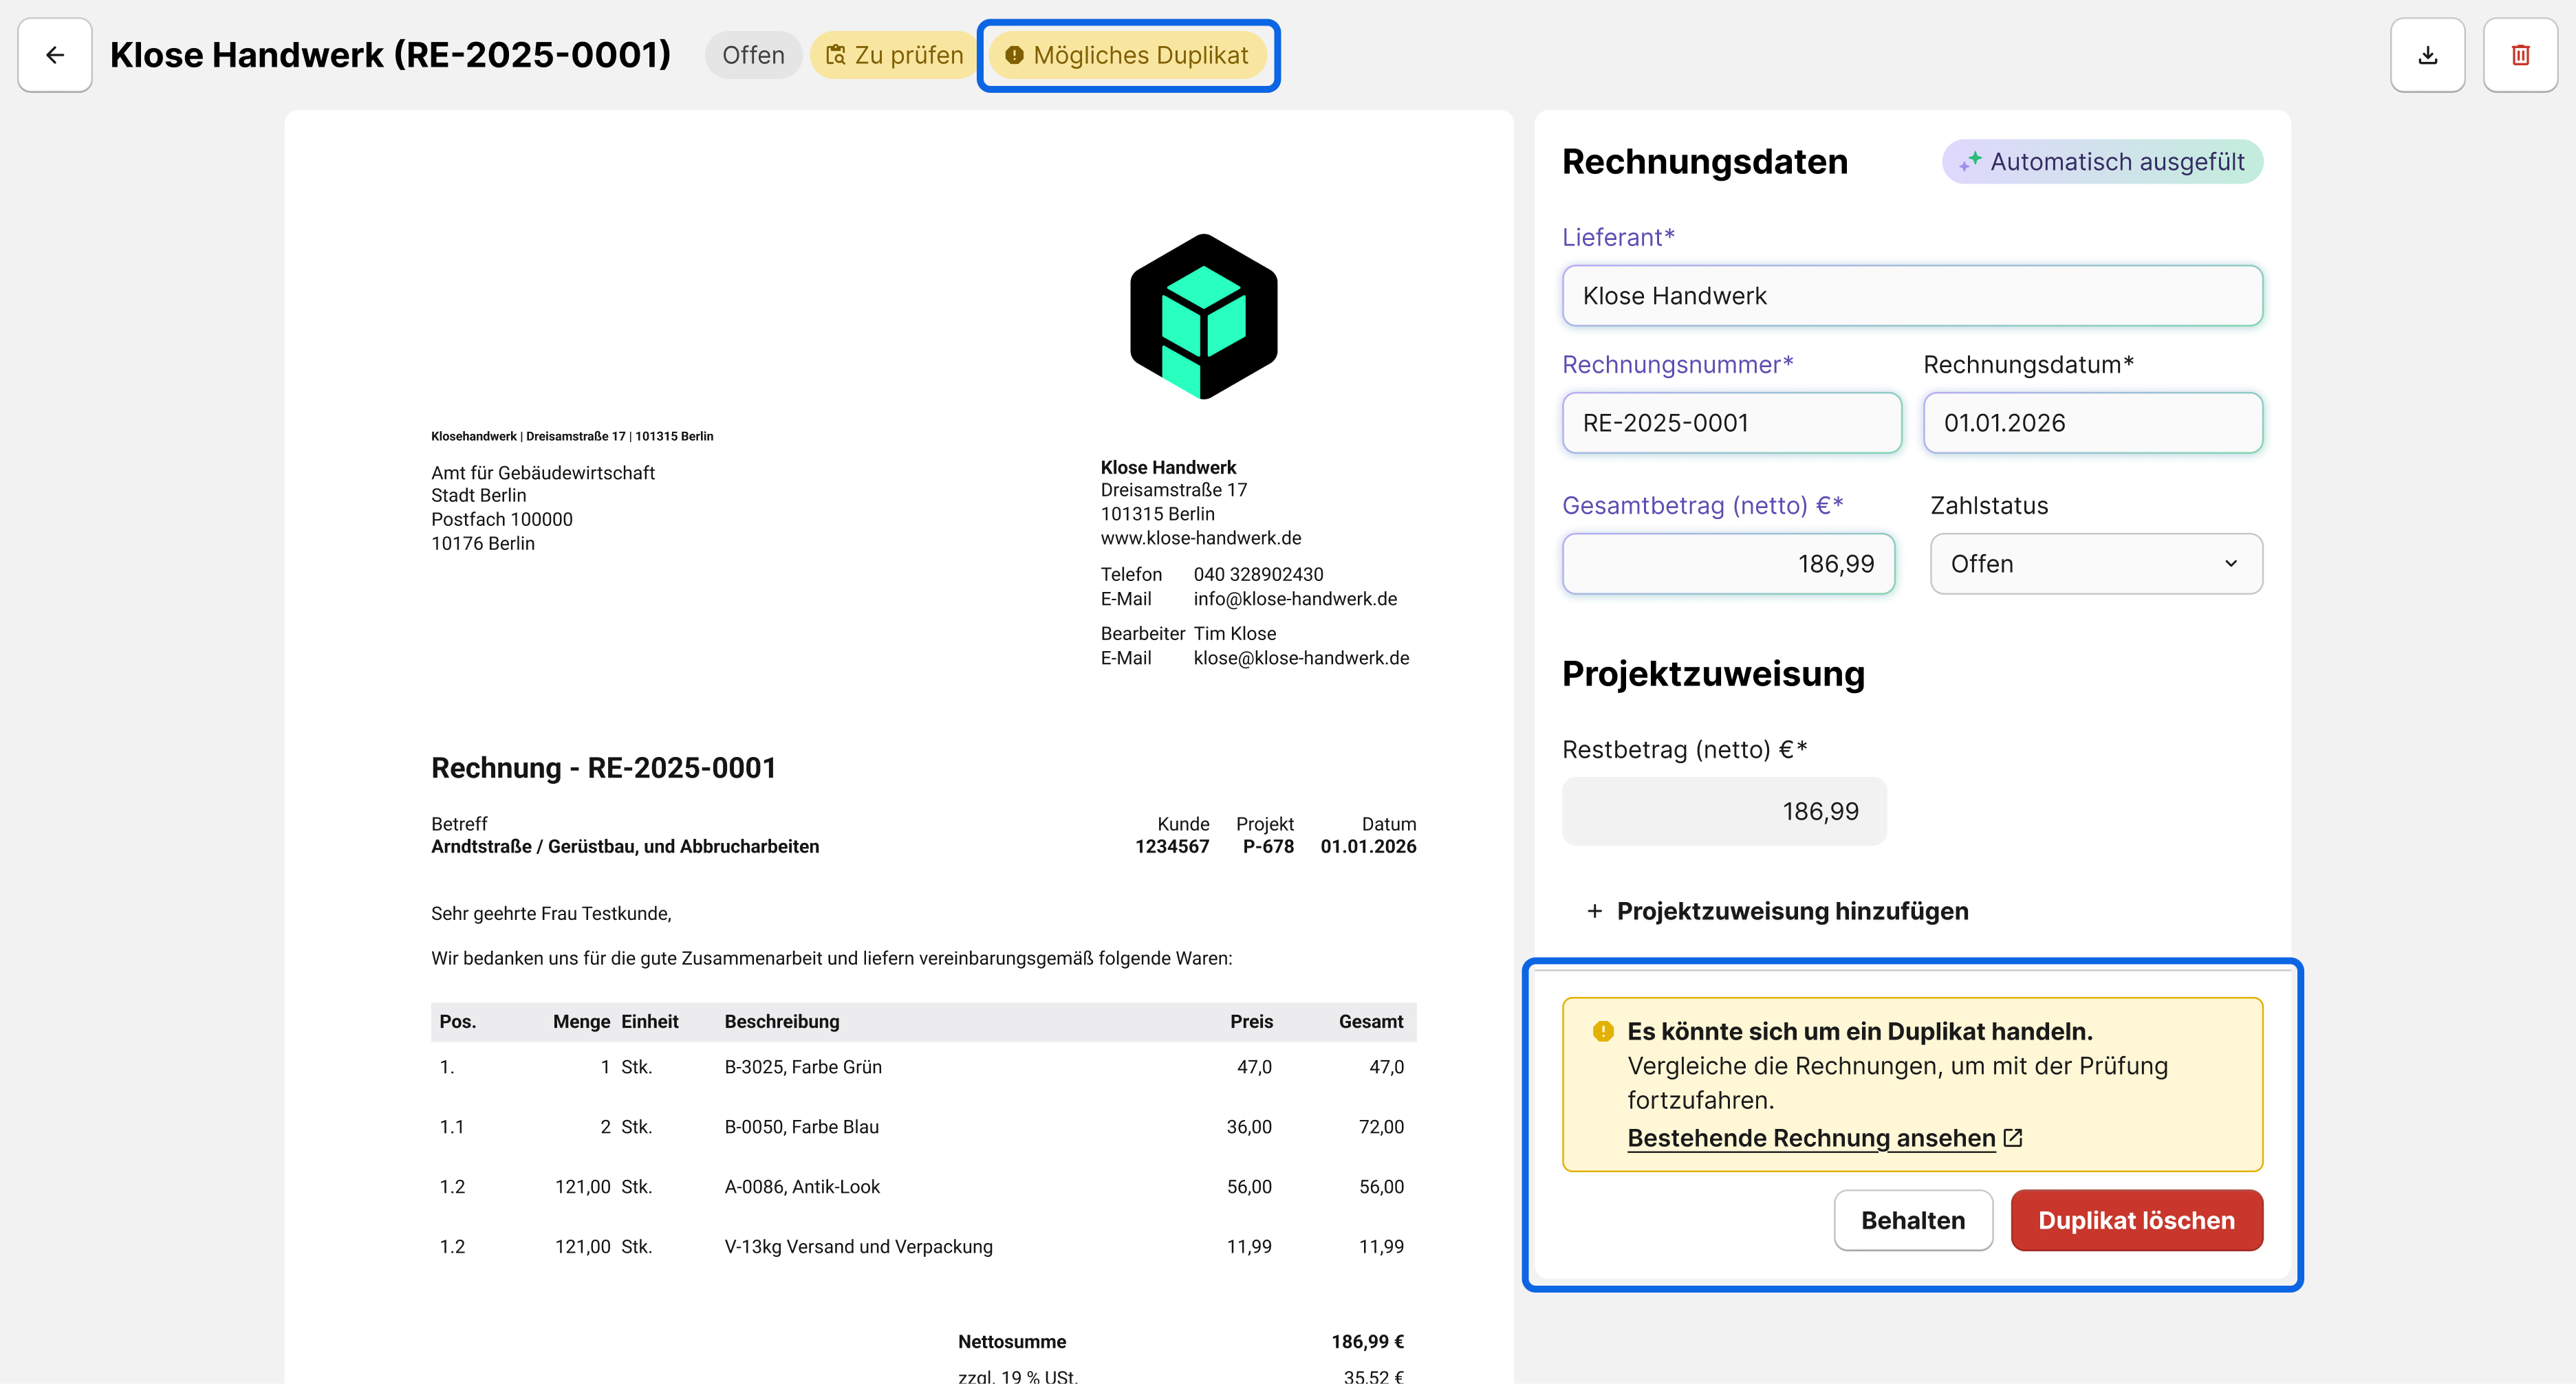Click the Offen status chip in header

[x=753, y=55]
